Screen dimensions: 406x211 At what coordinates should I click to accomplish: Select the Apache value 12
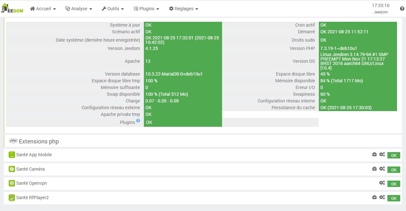click(x=148, y=61)
